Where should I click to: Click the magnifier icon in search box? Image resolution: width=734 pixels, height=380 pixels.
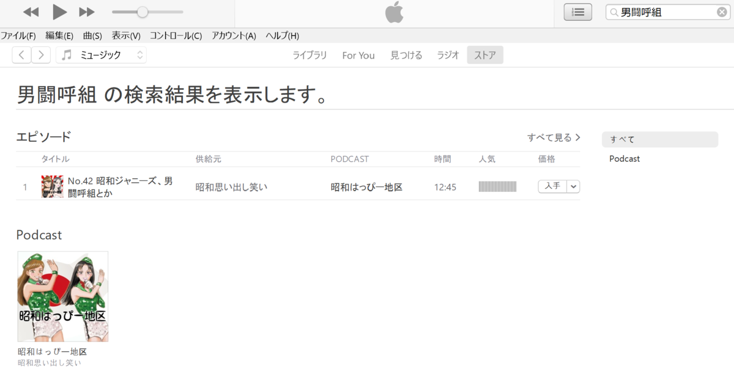pyautogui.click(x=614, y=12)
